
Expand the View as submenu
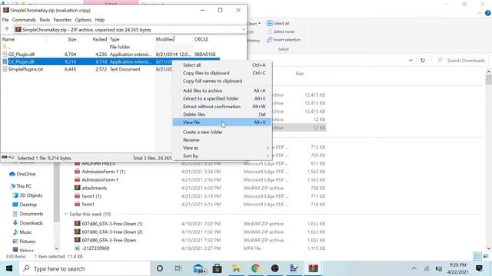coord(222,148)
